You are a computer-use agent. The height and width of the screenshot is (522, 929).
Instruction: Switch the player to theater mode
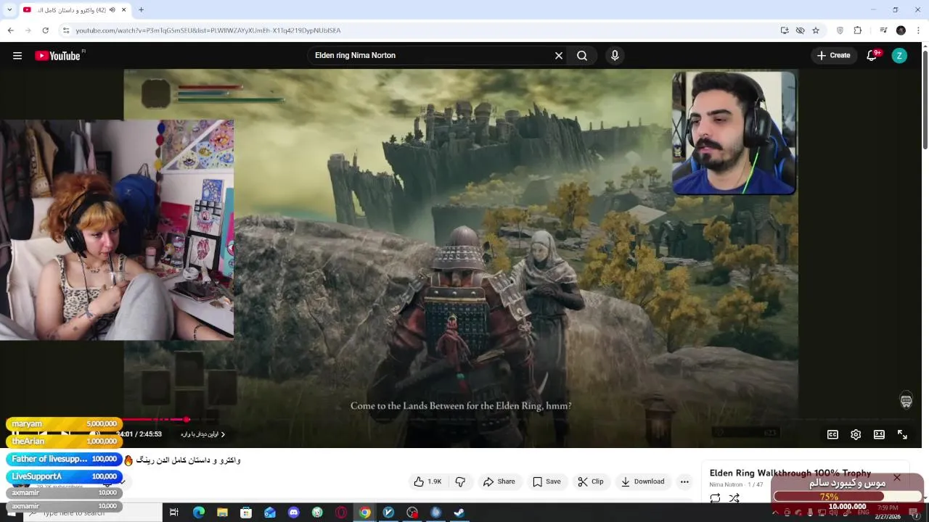pos(879,434)
